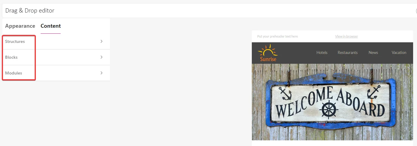The image size is (417, 146).
Task: Open the Blocks section label
Action: click(x=11, y=57)
